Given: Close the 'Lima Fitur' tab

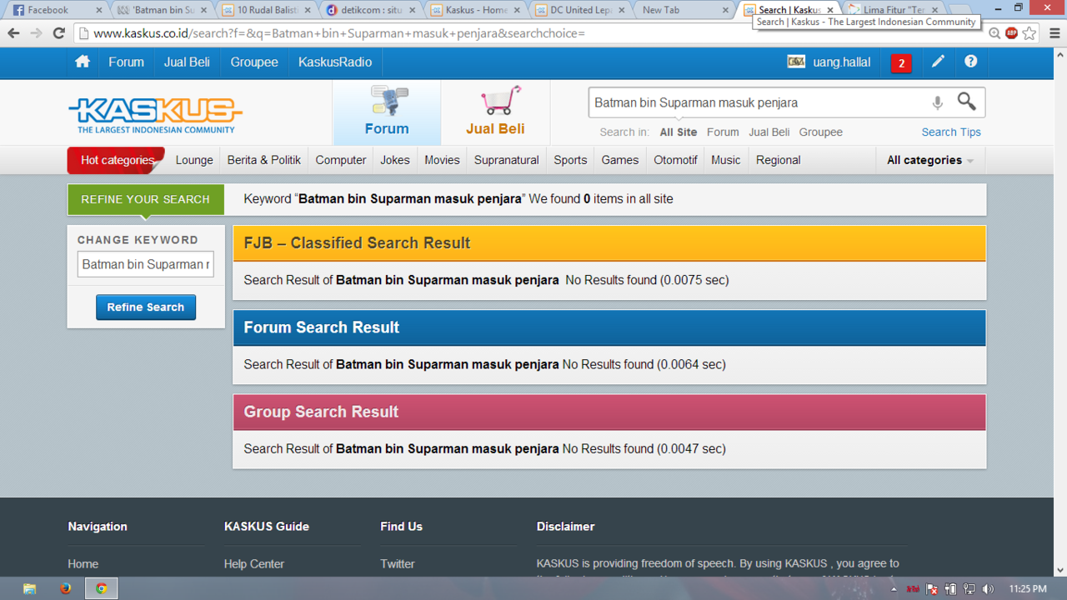Looking at the screenshot, I should pyautogui.click(x=934, y=10).
